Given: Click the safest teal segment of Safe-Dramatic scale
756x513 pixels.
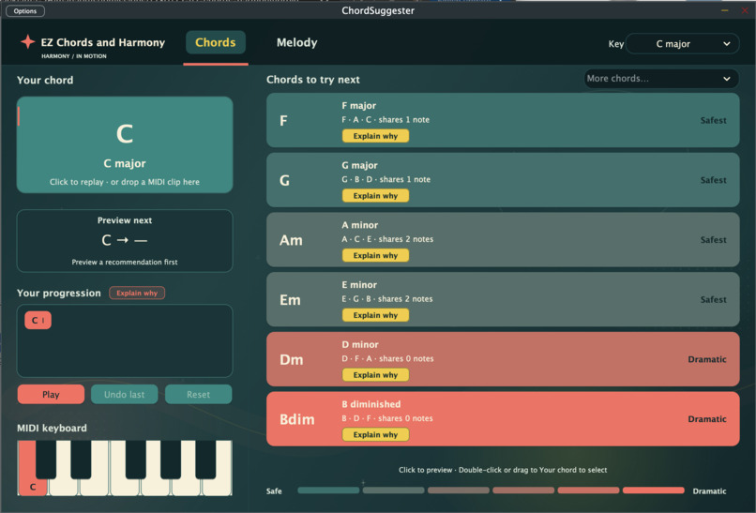Looking at the screenshot, I should (x=328, y=490).
